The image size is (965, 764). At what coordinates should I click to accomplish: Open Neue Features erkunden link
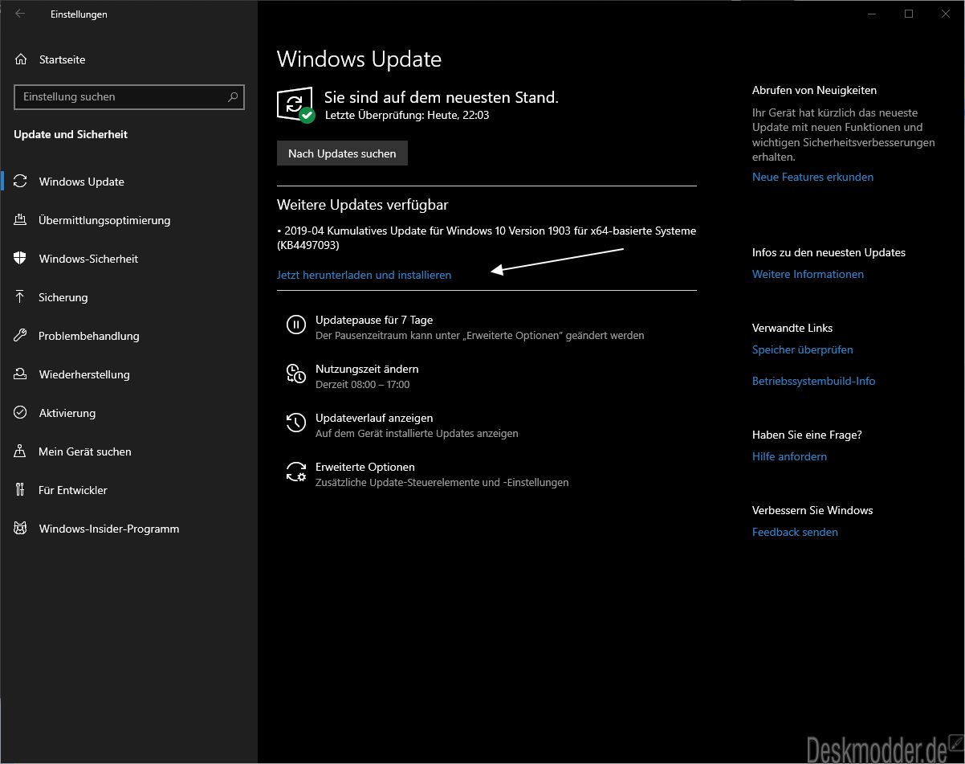point(812,177)
